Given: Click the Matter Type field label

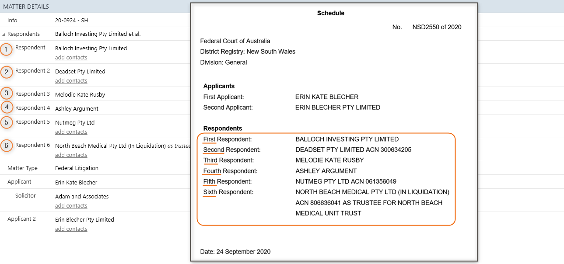Looking at the screenshot, I should 22,168.
